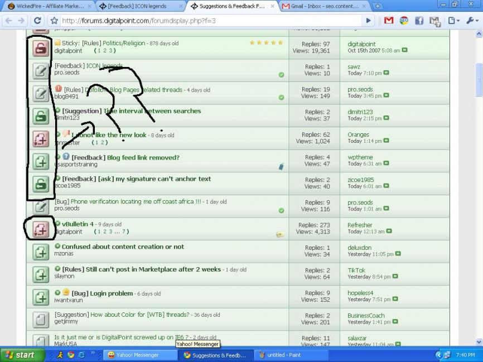Screen dimensions: 483x362
Task: Click the red hot-thread icon for vBulletin 4
Action: click(x=41, y=229)
